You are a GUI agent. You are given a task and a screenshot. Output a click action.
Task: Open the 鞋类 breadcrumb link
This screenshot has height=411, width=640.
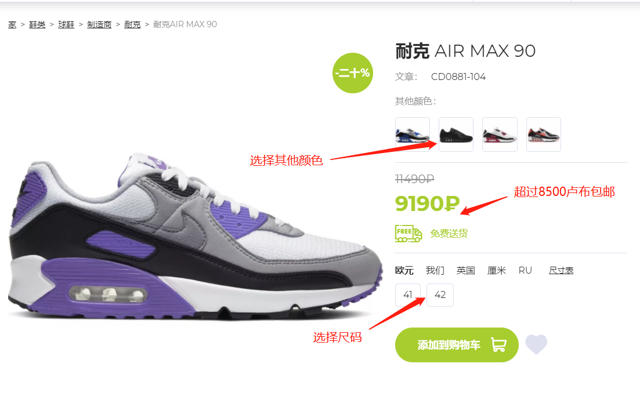point(37,24)
